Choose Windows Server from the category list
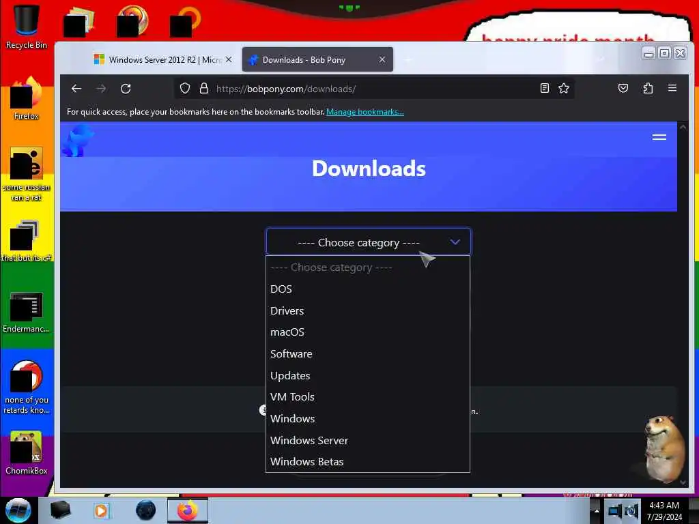Viewport: 699px width, 524px height. coord(368,440)
